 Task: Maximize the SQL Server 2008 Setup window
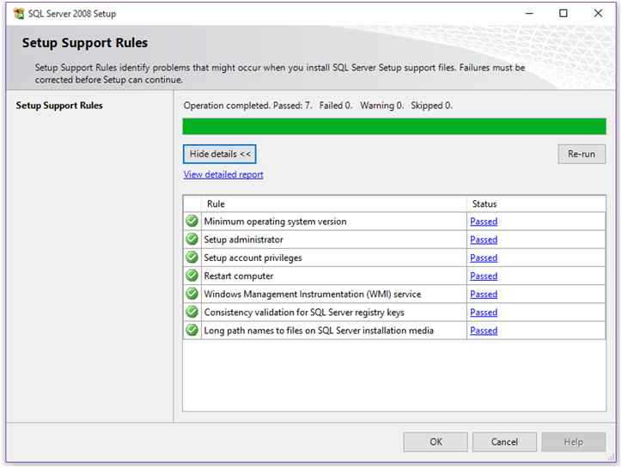pos(564,14)
